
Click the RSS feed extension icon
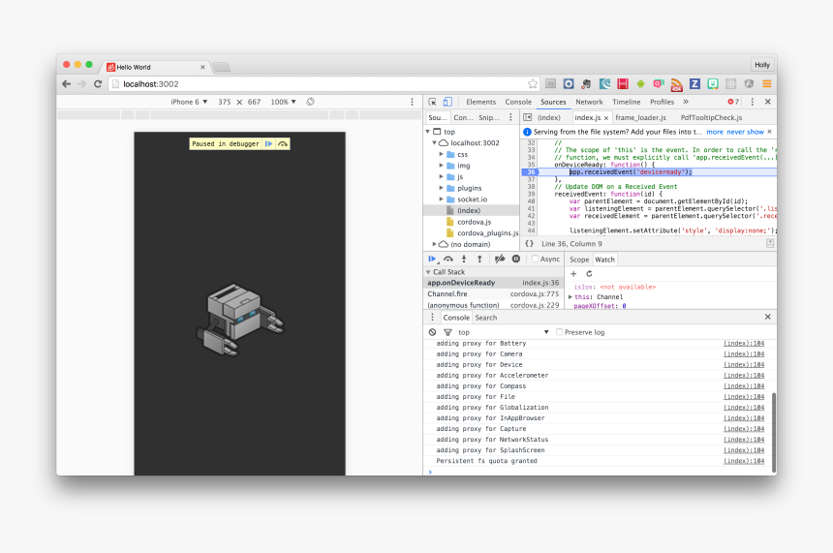click(x=676, y=84)
